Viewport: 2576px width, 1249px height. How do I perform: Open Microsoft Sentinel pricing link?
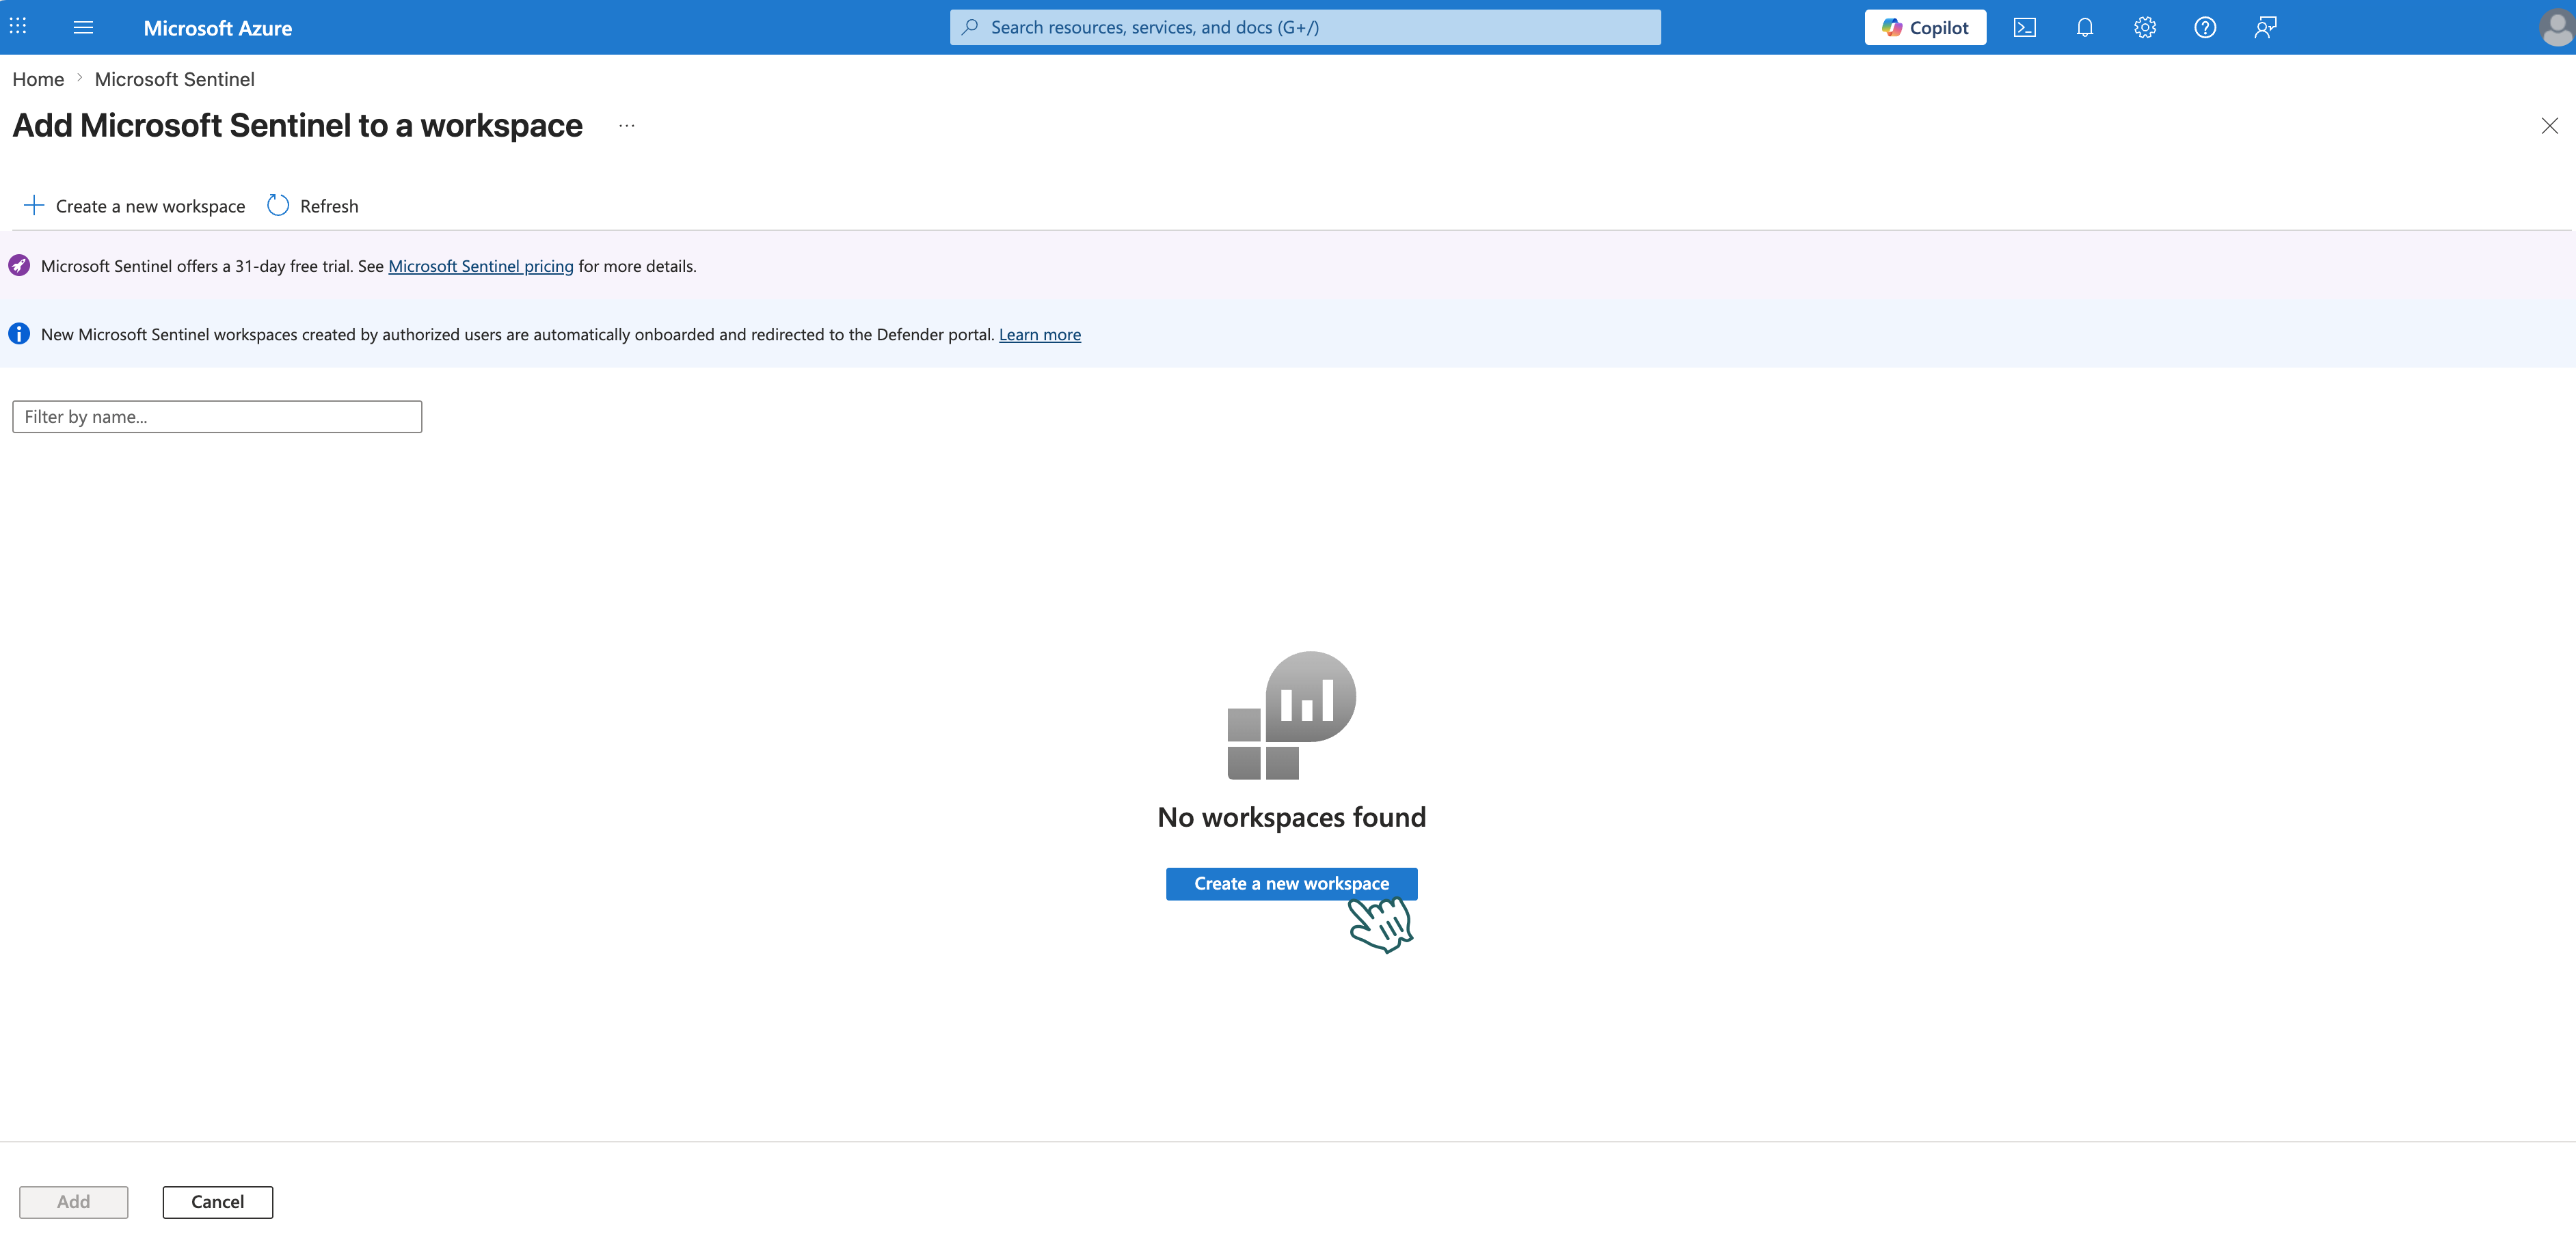(x=481, y=266)
